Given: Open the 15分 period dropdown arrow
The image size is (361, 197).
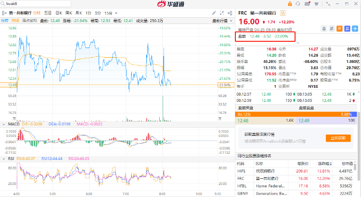Looking at the screenshot, I should [116, 13].
